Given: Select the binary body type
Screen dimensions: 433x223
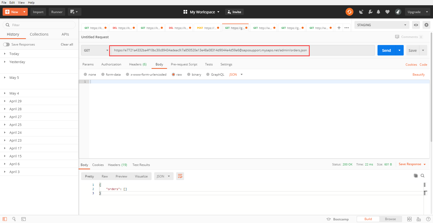Looking at the screenshot, I should [x=189, y=74].
